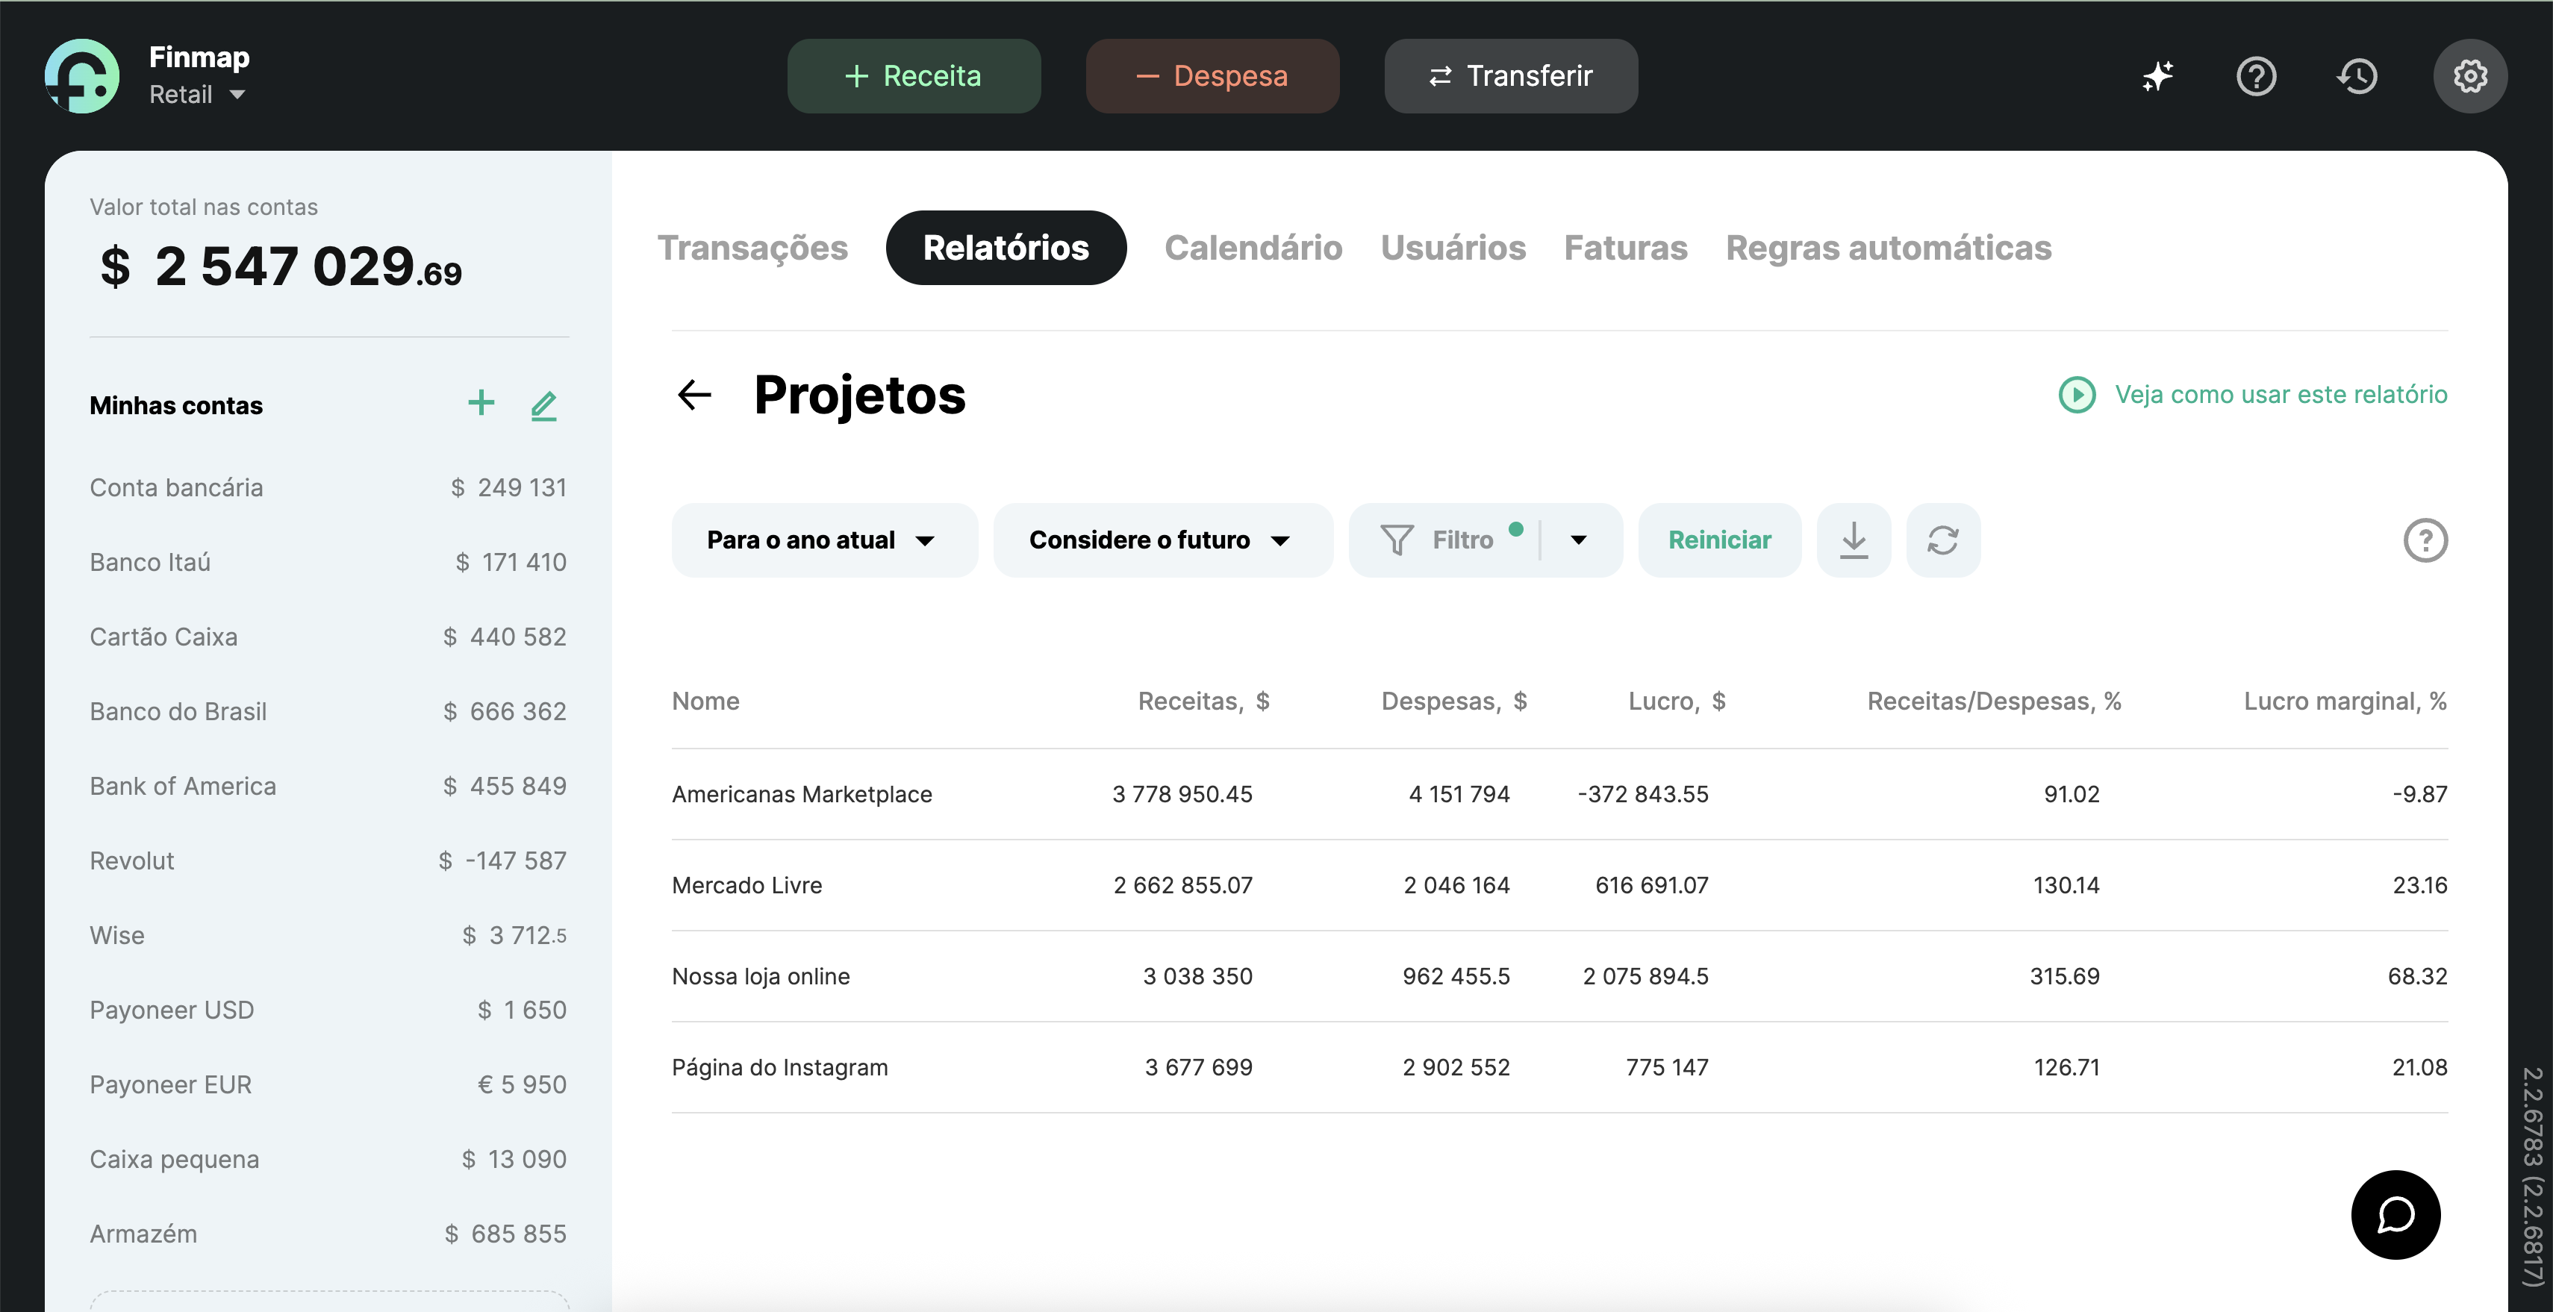
Task: Open the help question mark icon in header
Action: coord(2257,76)
